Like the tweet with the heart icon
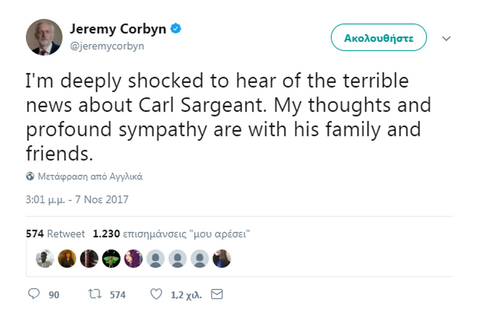The height and width of the screenshot is (318, 478). pyautogui.click(x=156, y=294)
